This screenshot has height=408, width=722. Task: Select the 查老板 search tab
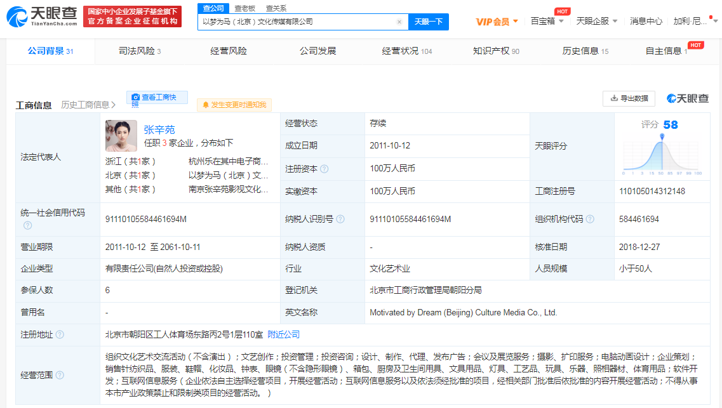tap(245, 8)
